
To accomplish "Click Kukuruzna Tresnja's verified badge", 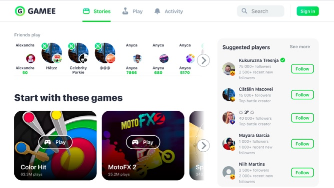I will (x=283, y=60).
